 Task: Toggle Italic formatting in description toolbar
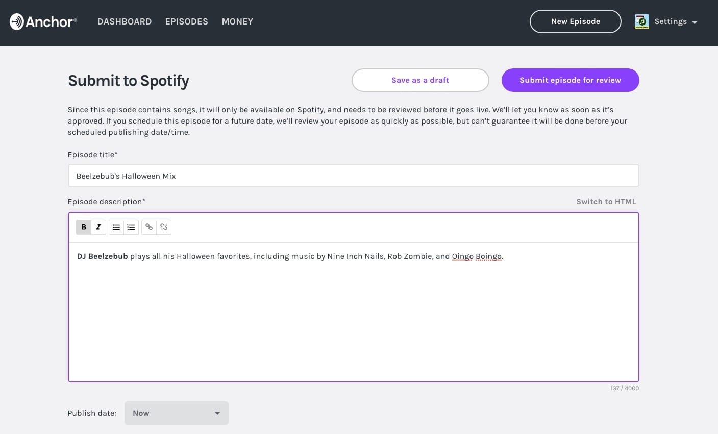click(98, 227)
